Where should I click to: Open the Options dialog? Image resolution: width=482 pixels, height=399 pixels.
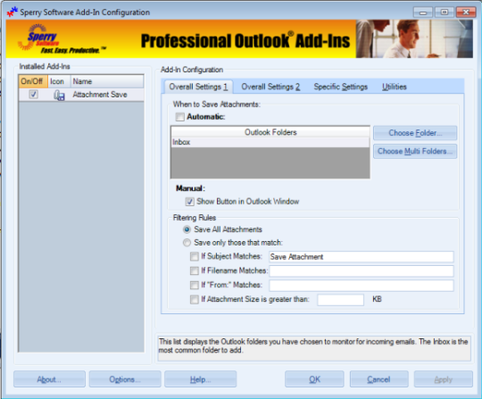pos(125,379)
